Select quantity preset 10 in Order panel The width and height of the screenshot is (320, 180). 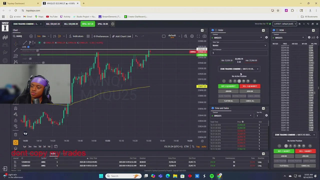243,81
